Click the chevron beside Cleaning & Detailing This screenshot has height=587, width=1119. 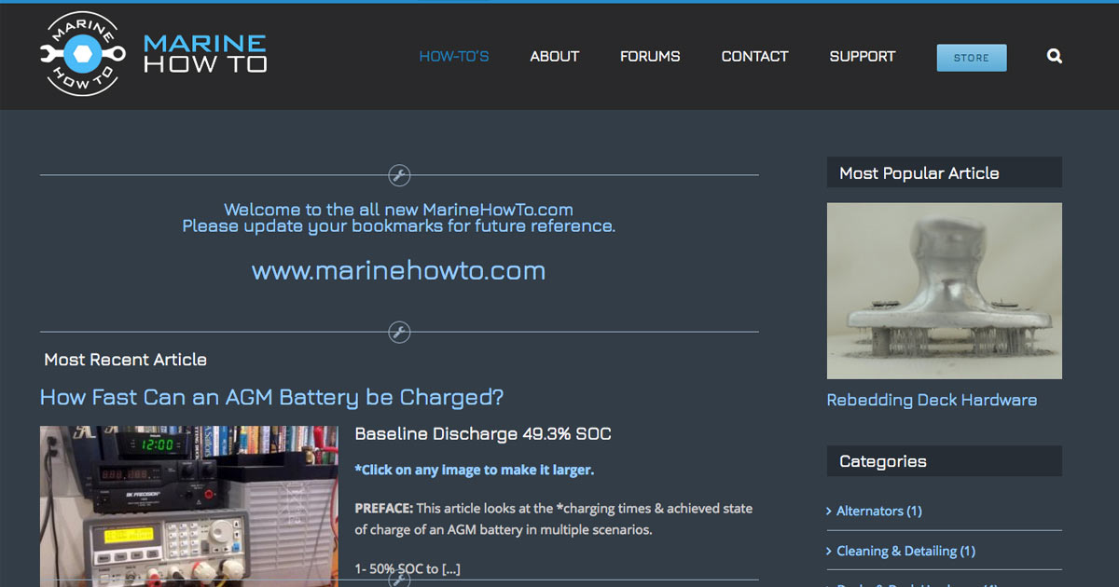[x=829, y=551]
